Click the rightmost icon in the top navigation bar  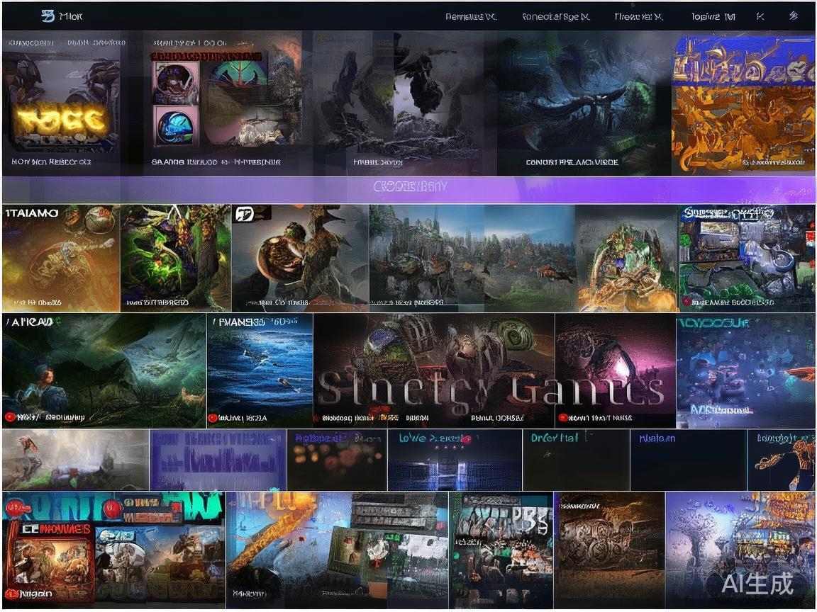tap(794, 16)
